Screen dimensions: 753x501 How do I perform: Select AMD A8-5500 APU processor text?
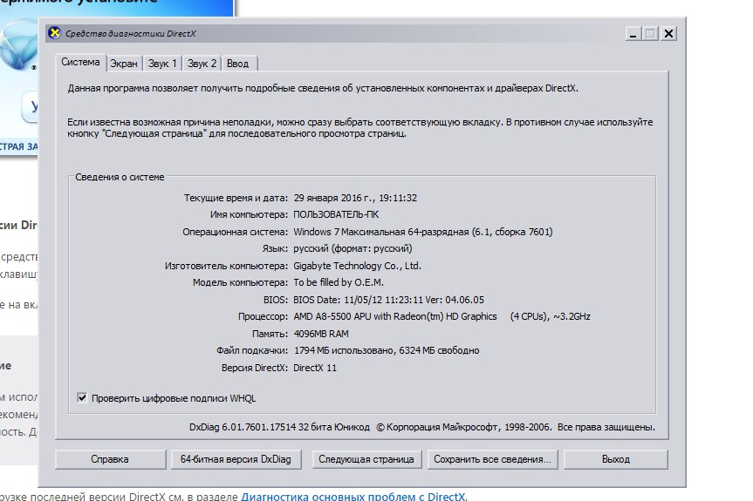point(442,316)
